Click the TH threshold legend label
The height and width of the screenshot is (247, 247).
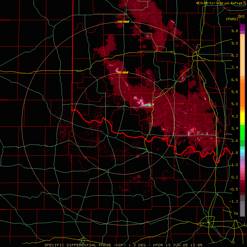tap(236, 214)
